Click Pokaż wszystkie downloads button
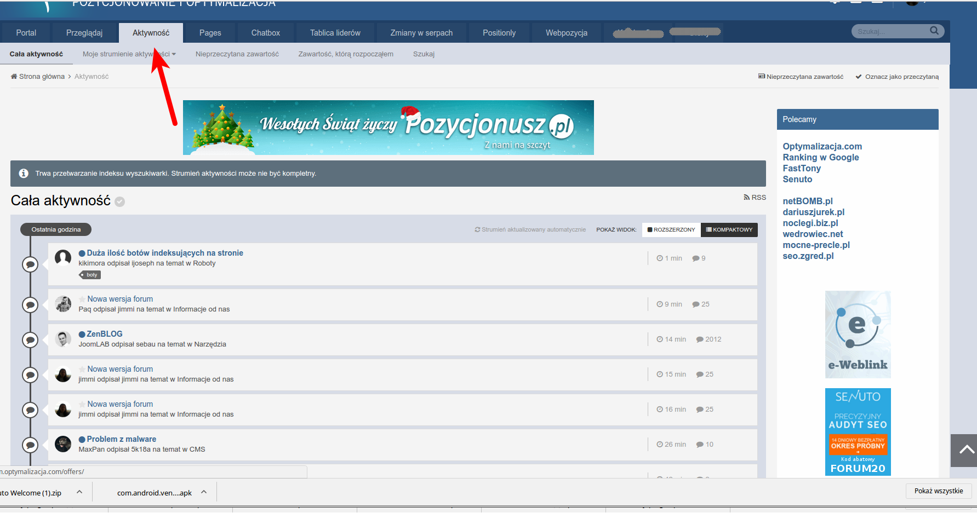This screenshot has width=977, height=513. coord(939,491)
